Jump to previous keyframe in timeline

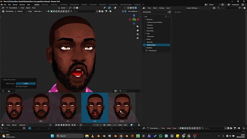[x=59, y=125]
